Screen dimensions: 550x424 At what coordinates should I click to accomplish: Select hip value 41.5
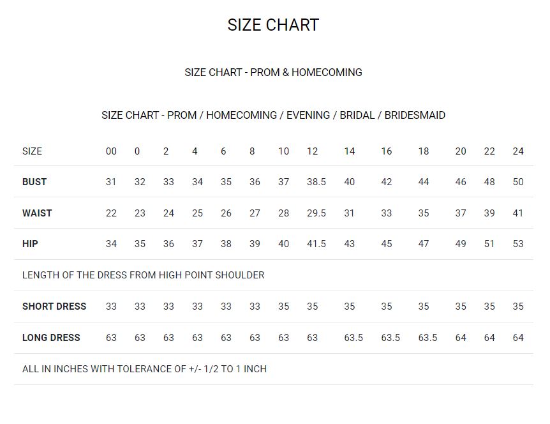tap(316, 244)
